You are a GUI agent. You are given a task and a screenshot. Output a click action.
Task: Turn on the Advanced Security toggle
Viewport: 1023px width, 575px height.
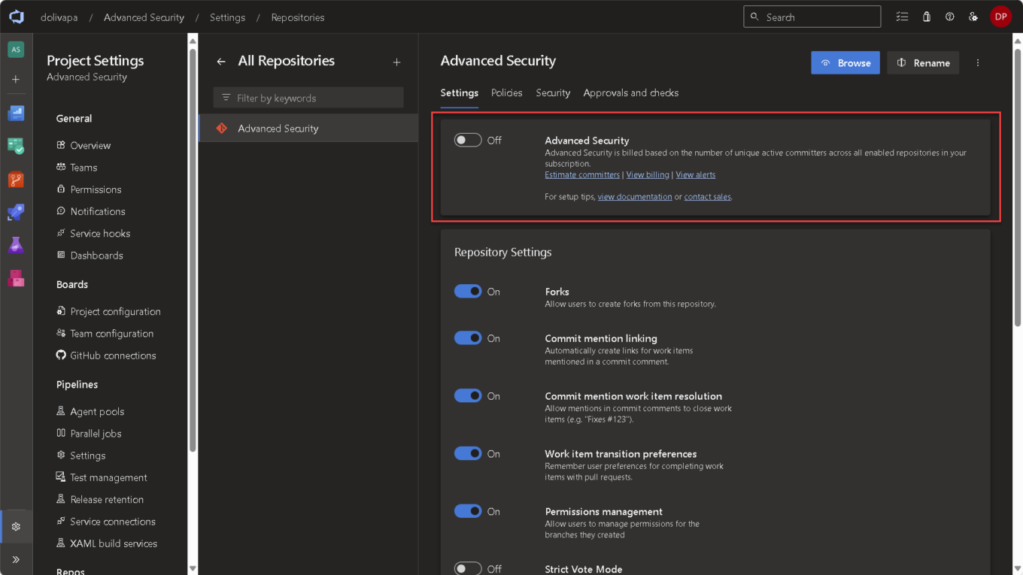(467, 140)
